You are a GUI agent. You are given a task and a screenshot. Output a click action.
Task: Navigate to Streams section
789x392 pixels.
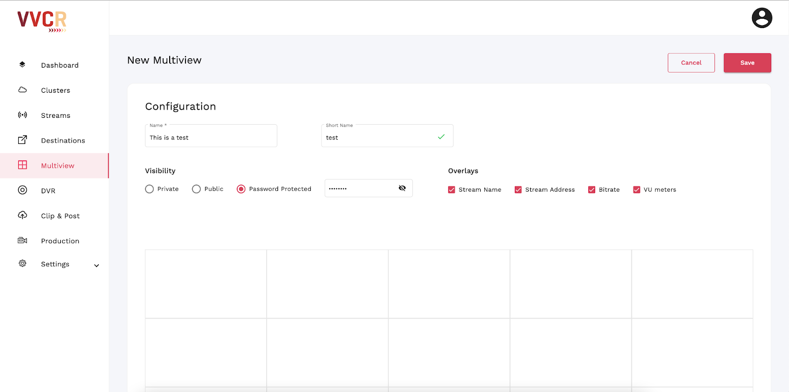click(56, 115)
